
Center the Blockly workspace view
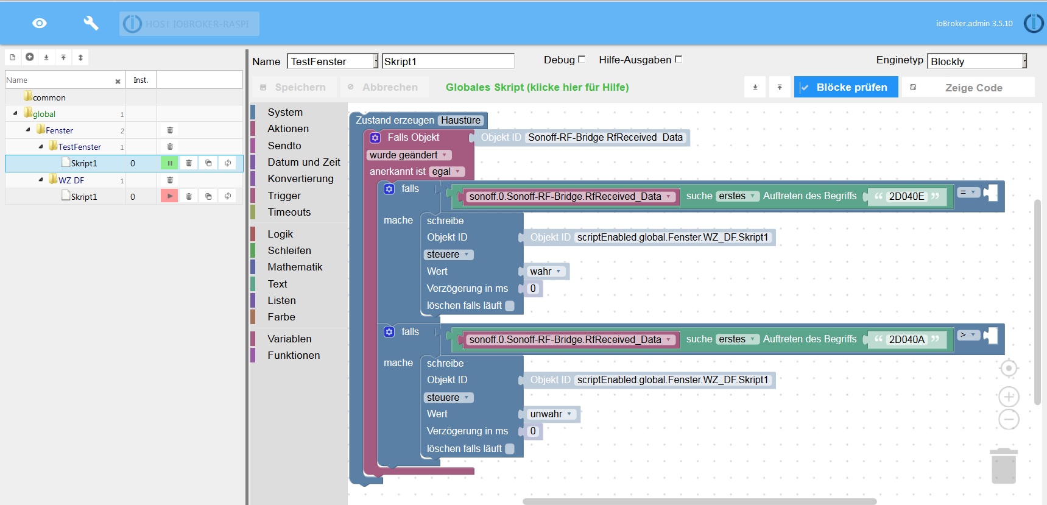pyautogui.click(x=1009, y=369)
